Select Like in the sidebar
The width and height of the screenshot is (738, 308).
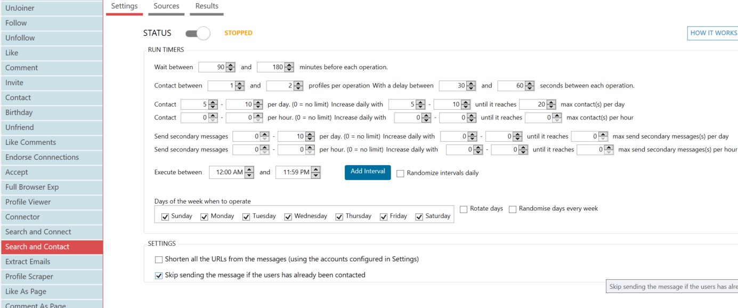pyautogui.click(x=51, y=53)
